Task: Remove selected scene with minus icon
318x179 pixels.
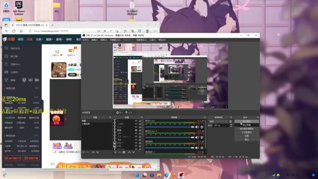Action: click(88, 152)
